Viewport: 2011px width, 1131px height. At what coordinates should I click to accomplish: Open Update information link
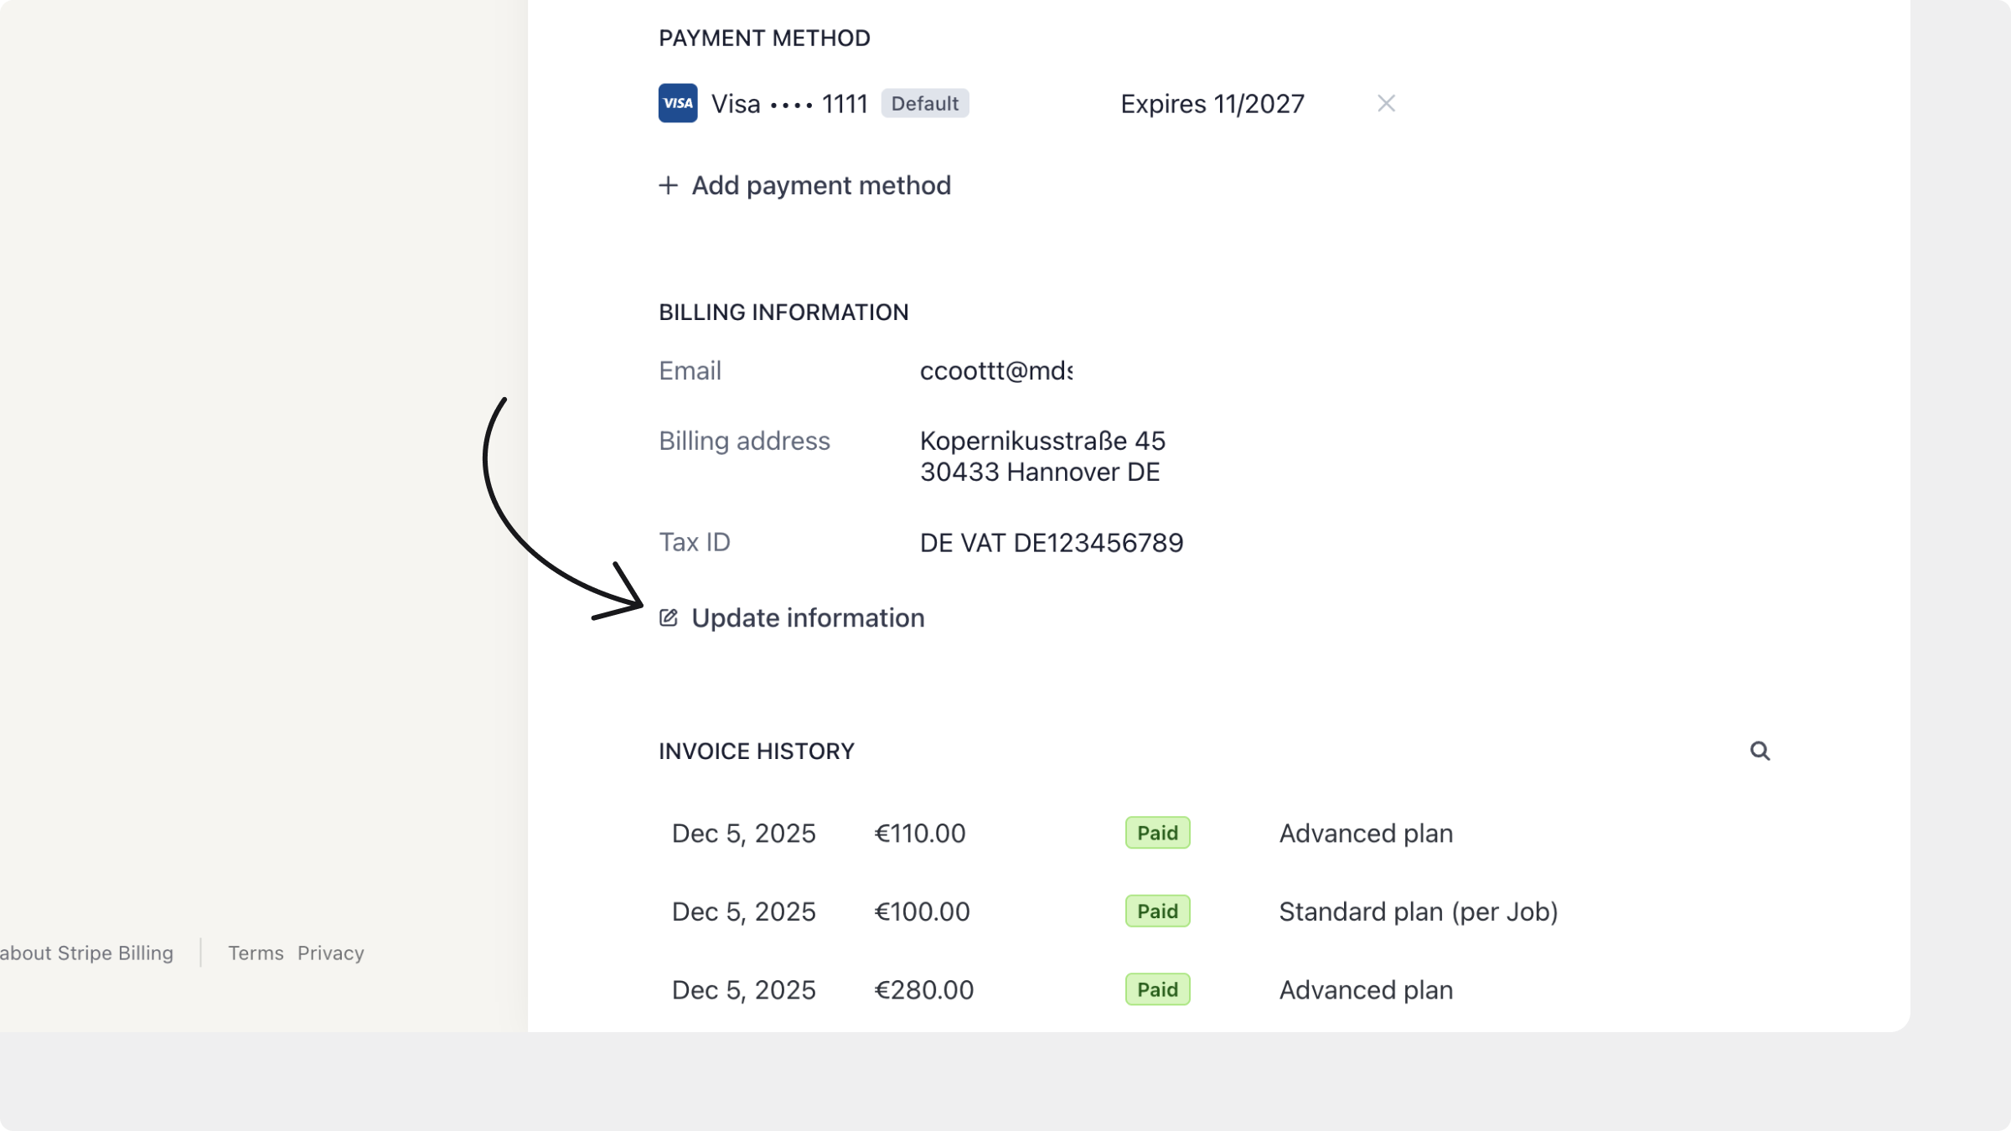pyautogui.click(x=807, y=618)
